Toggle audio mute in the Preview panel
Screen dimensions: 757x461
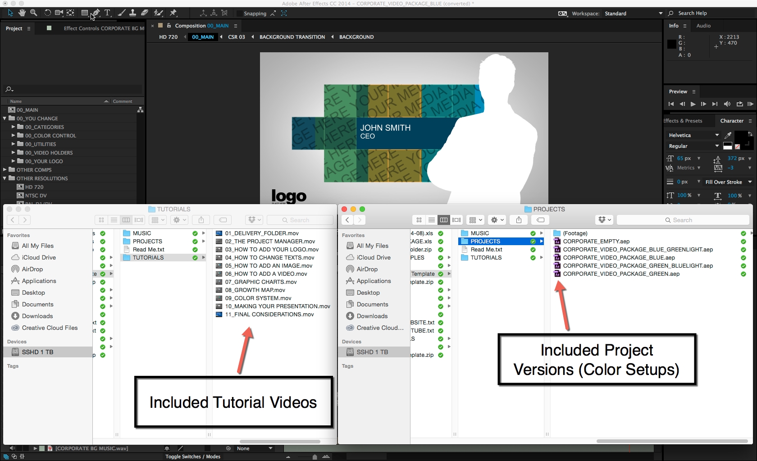727,104
